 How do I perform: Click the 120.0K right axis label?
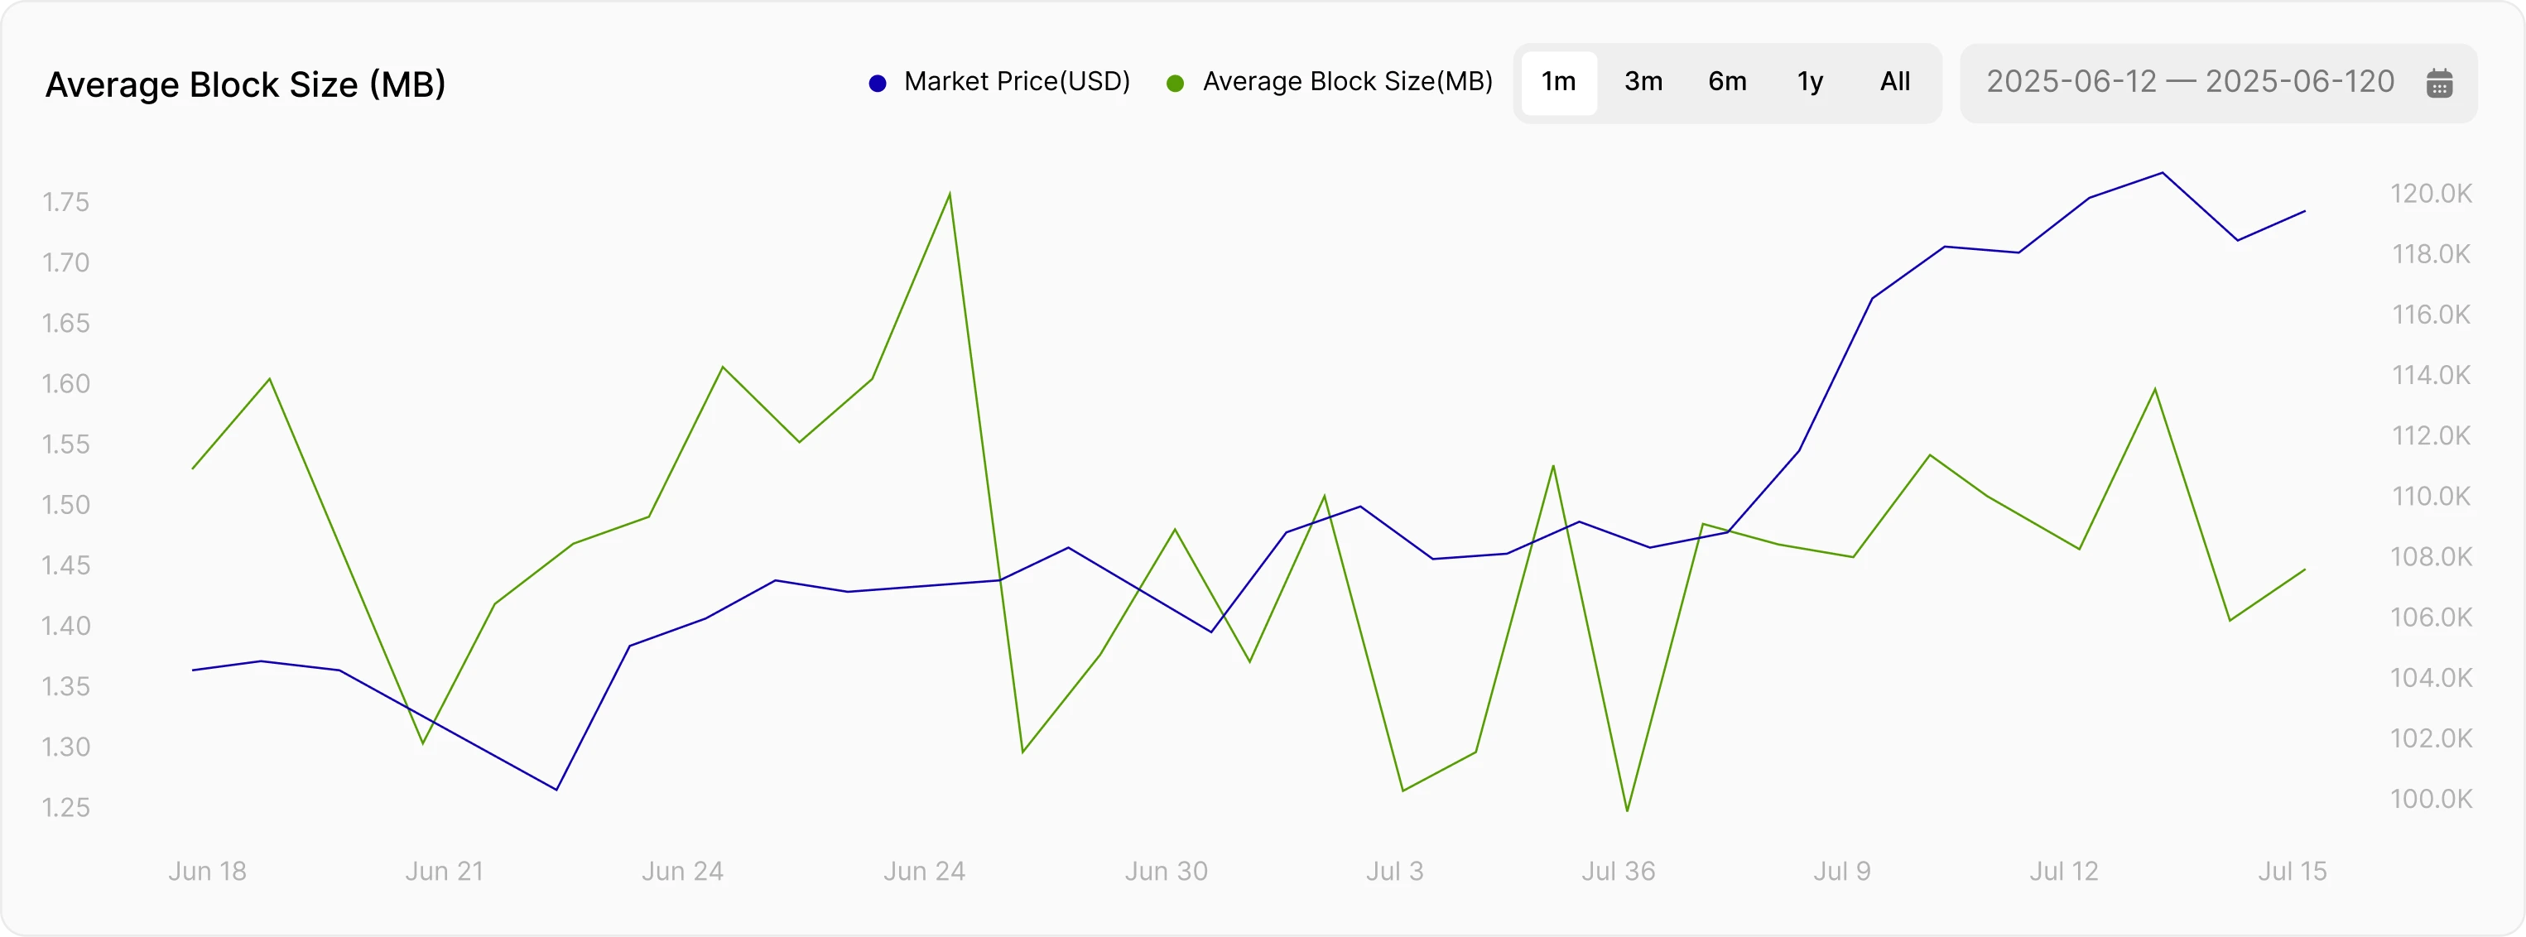click(x=2431, y=194)
